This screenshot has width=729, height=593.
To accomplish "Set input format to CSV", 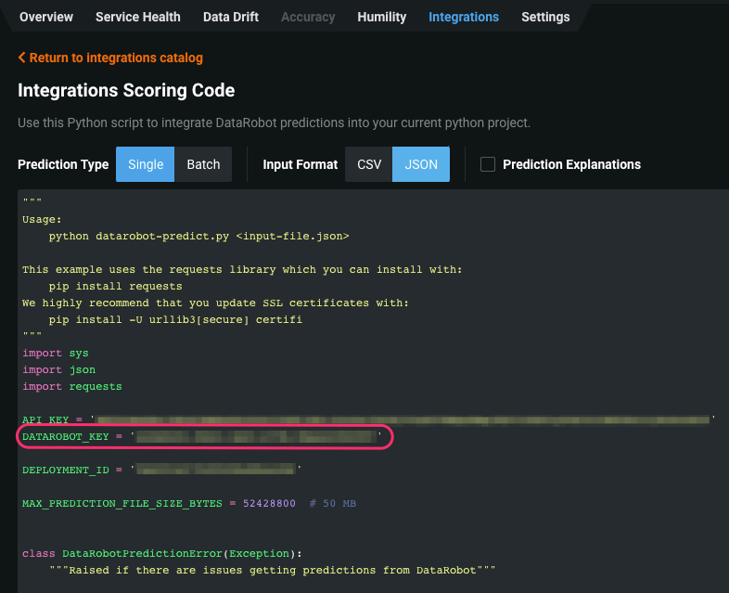I will [369, 164].
